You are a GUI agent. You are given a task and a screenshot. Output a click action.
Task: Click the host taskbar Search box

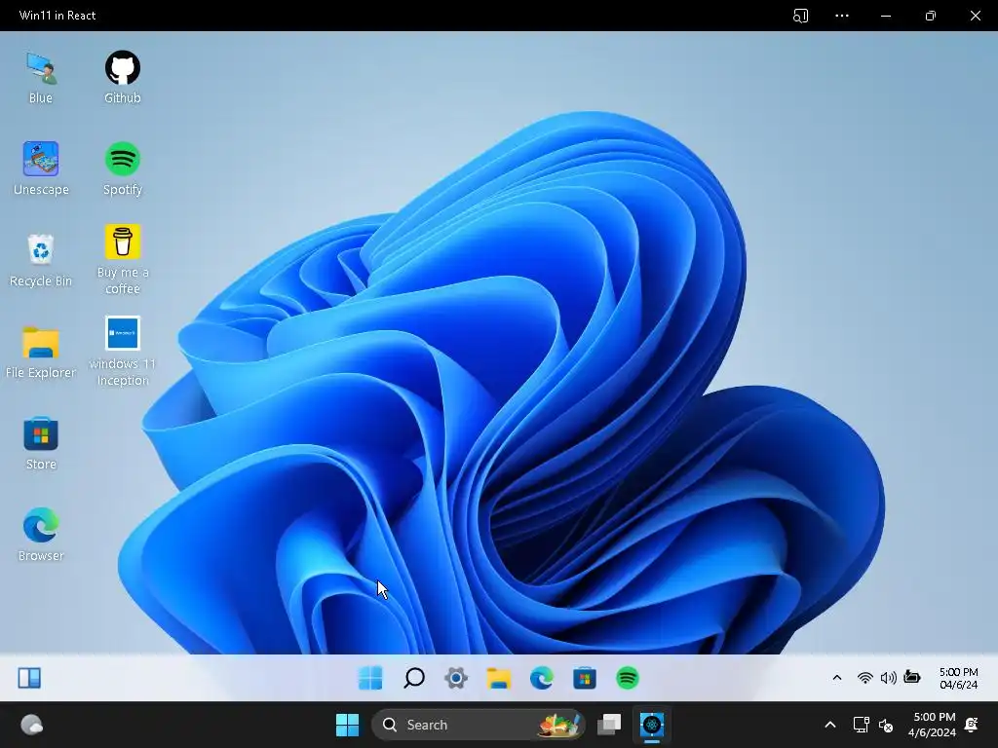pyautogui.click(x=478, y=725)
